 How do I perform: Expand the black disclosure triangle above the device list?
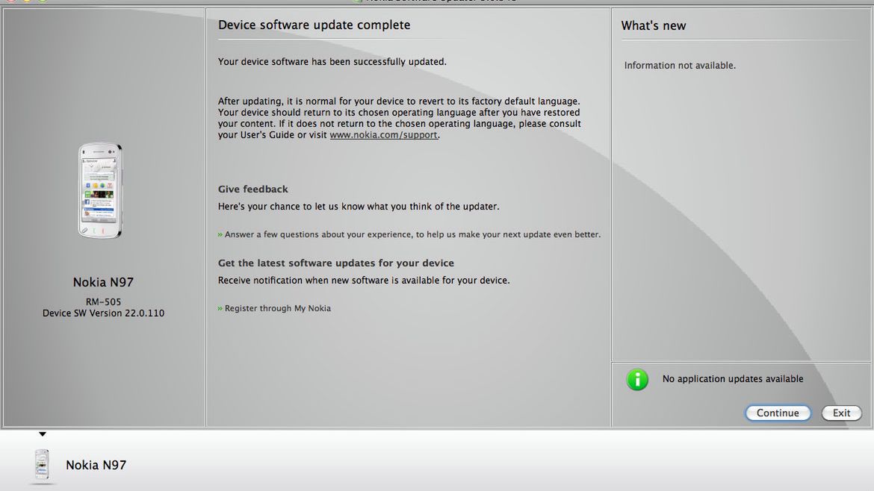(x=43, y=434)
